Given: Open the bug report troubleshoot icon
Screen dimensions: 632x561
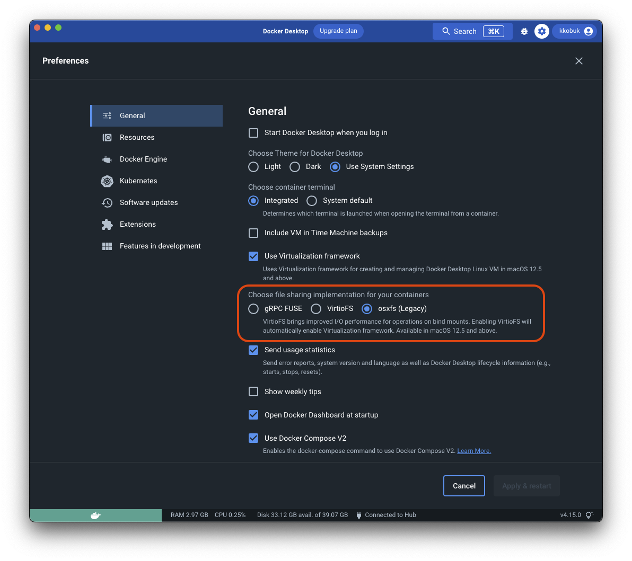Looking at the screenshot, I should tap(524, 31).
